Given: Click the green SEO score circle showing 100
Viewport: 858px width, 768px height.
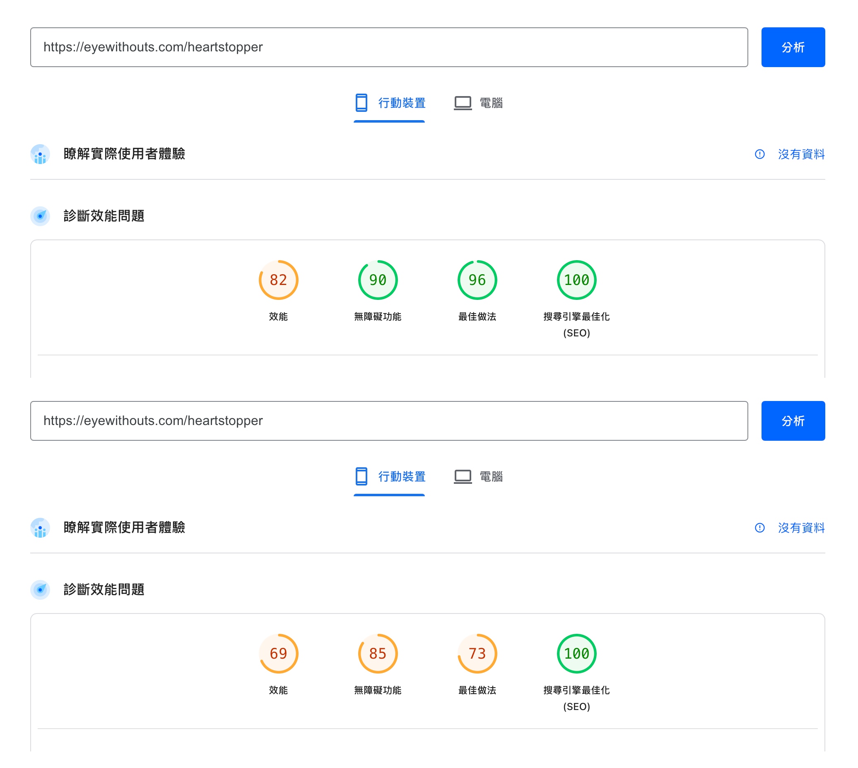Looking at the screenshot, I should tap(577, 280).
